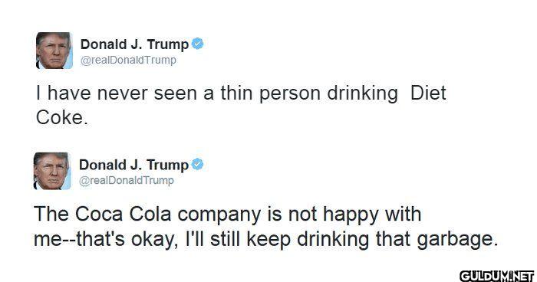
Task: Click the word "person" in the first tweet
Action: pyautogui.click(x=290, y=94)
